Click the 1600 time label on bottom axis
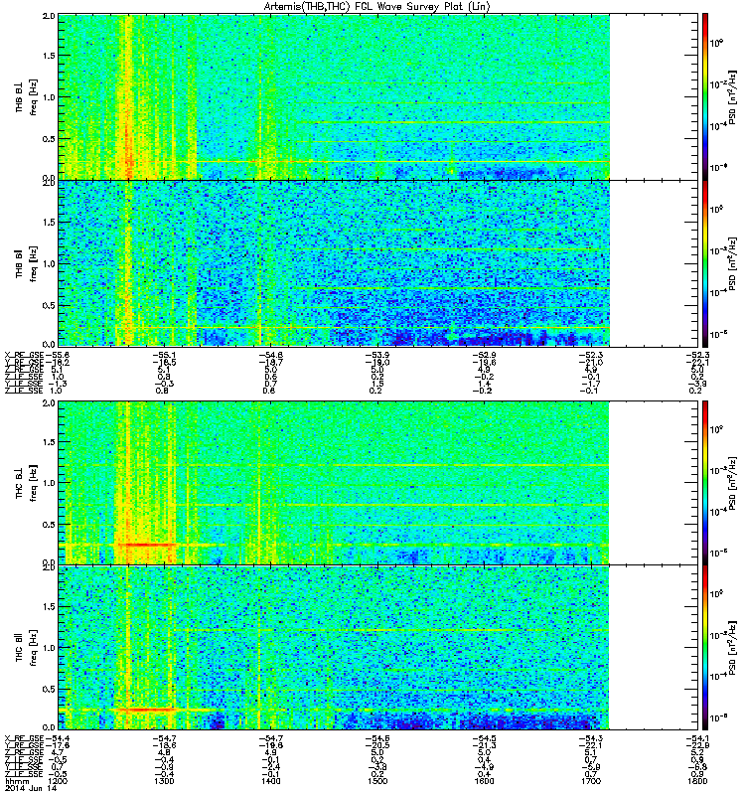 [484, 781]
